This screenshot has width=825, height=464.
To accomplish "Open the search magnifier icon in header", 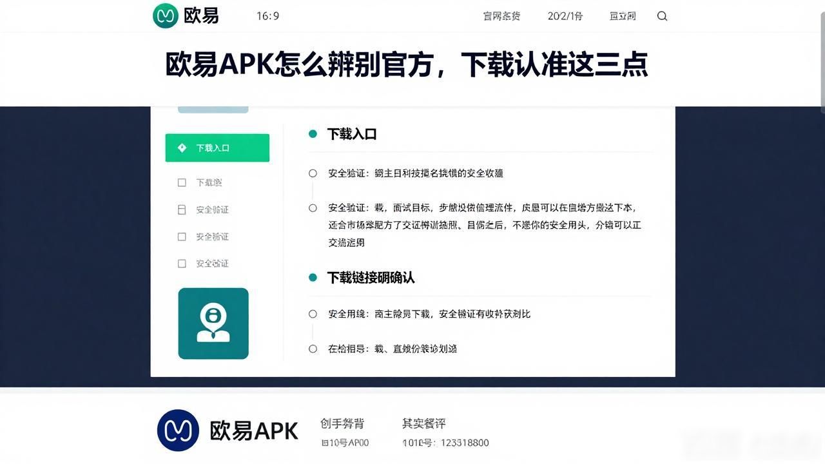I will coord(662,16).
